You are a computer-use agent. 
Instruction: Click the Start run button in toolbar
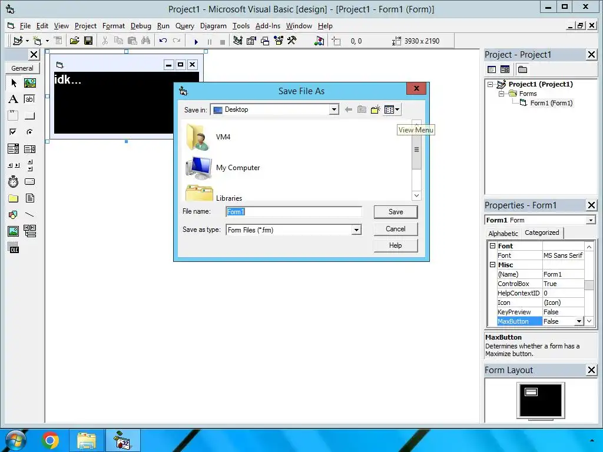click(x=196, y=41)
